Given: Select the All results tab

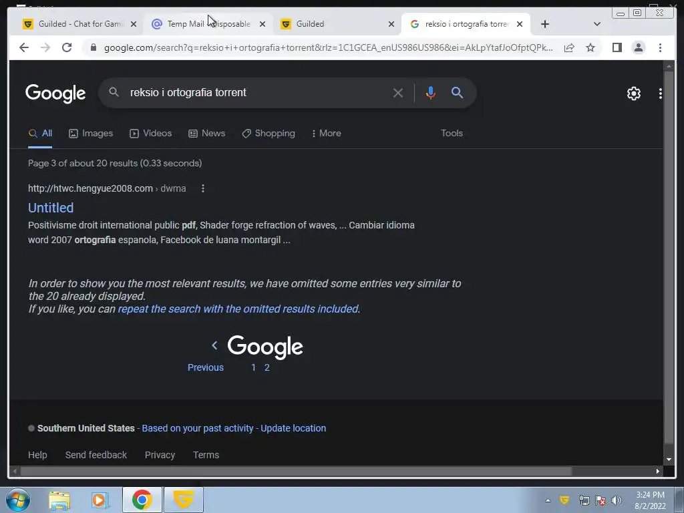Looking at the screenshot, I should (x=40, y=134).
